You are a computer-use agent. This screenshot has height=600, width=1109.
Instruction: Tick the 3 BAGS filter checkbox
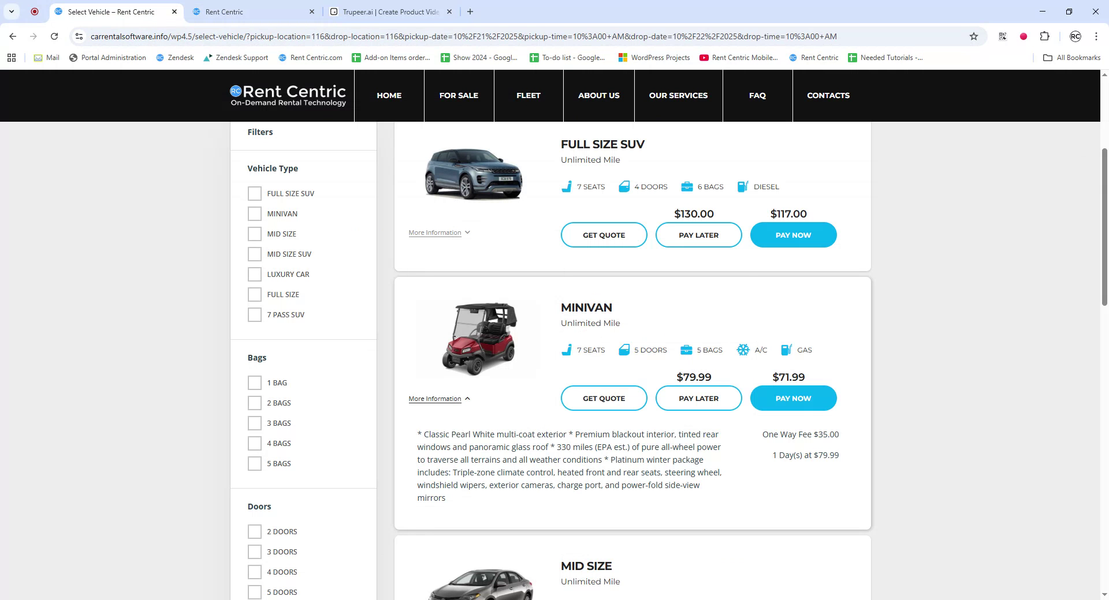pos(255,423)
